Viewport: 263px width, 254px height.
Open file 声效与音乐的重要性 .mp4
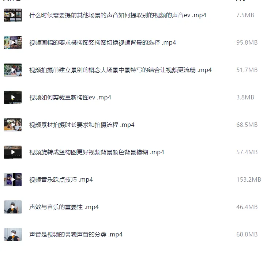[x=64, y=207]
